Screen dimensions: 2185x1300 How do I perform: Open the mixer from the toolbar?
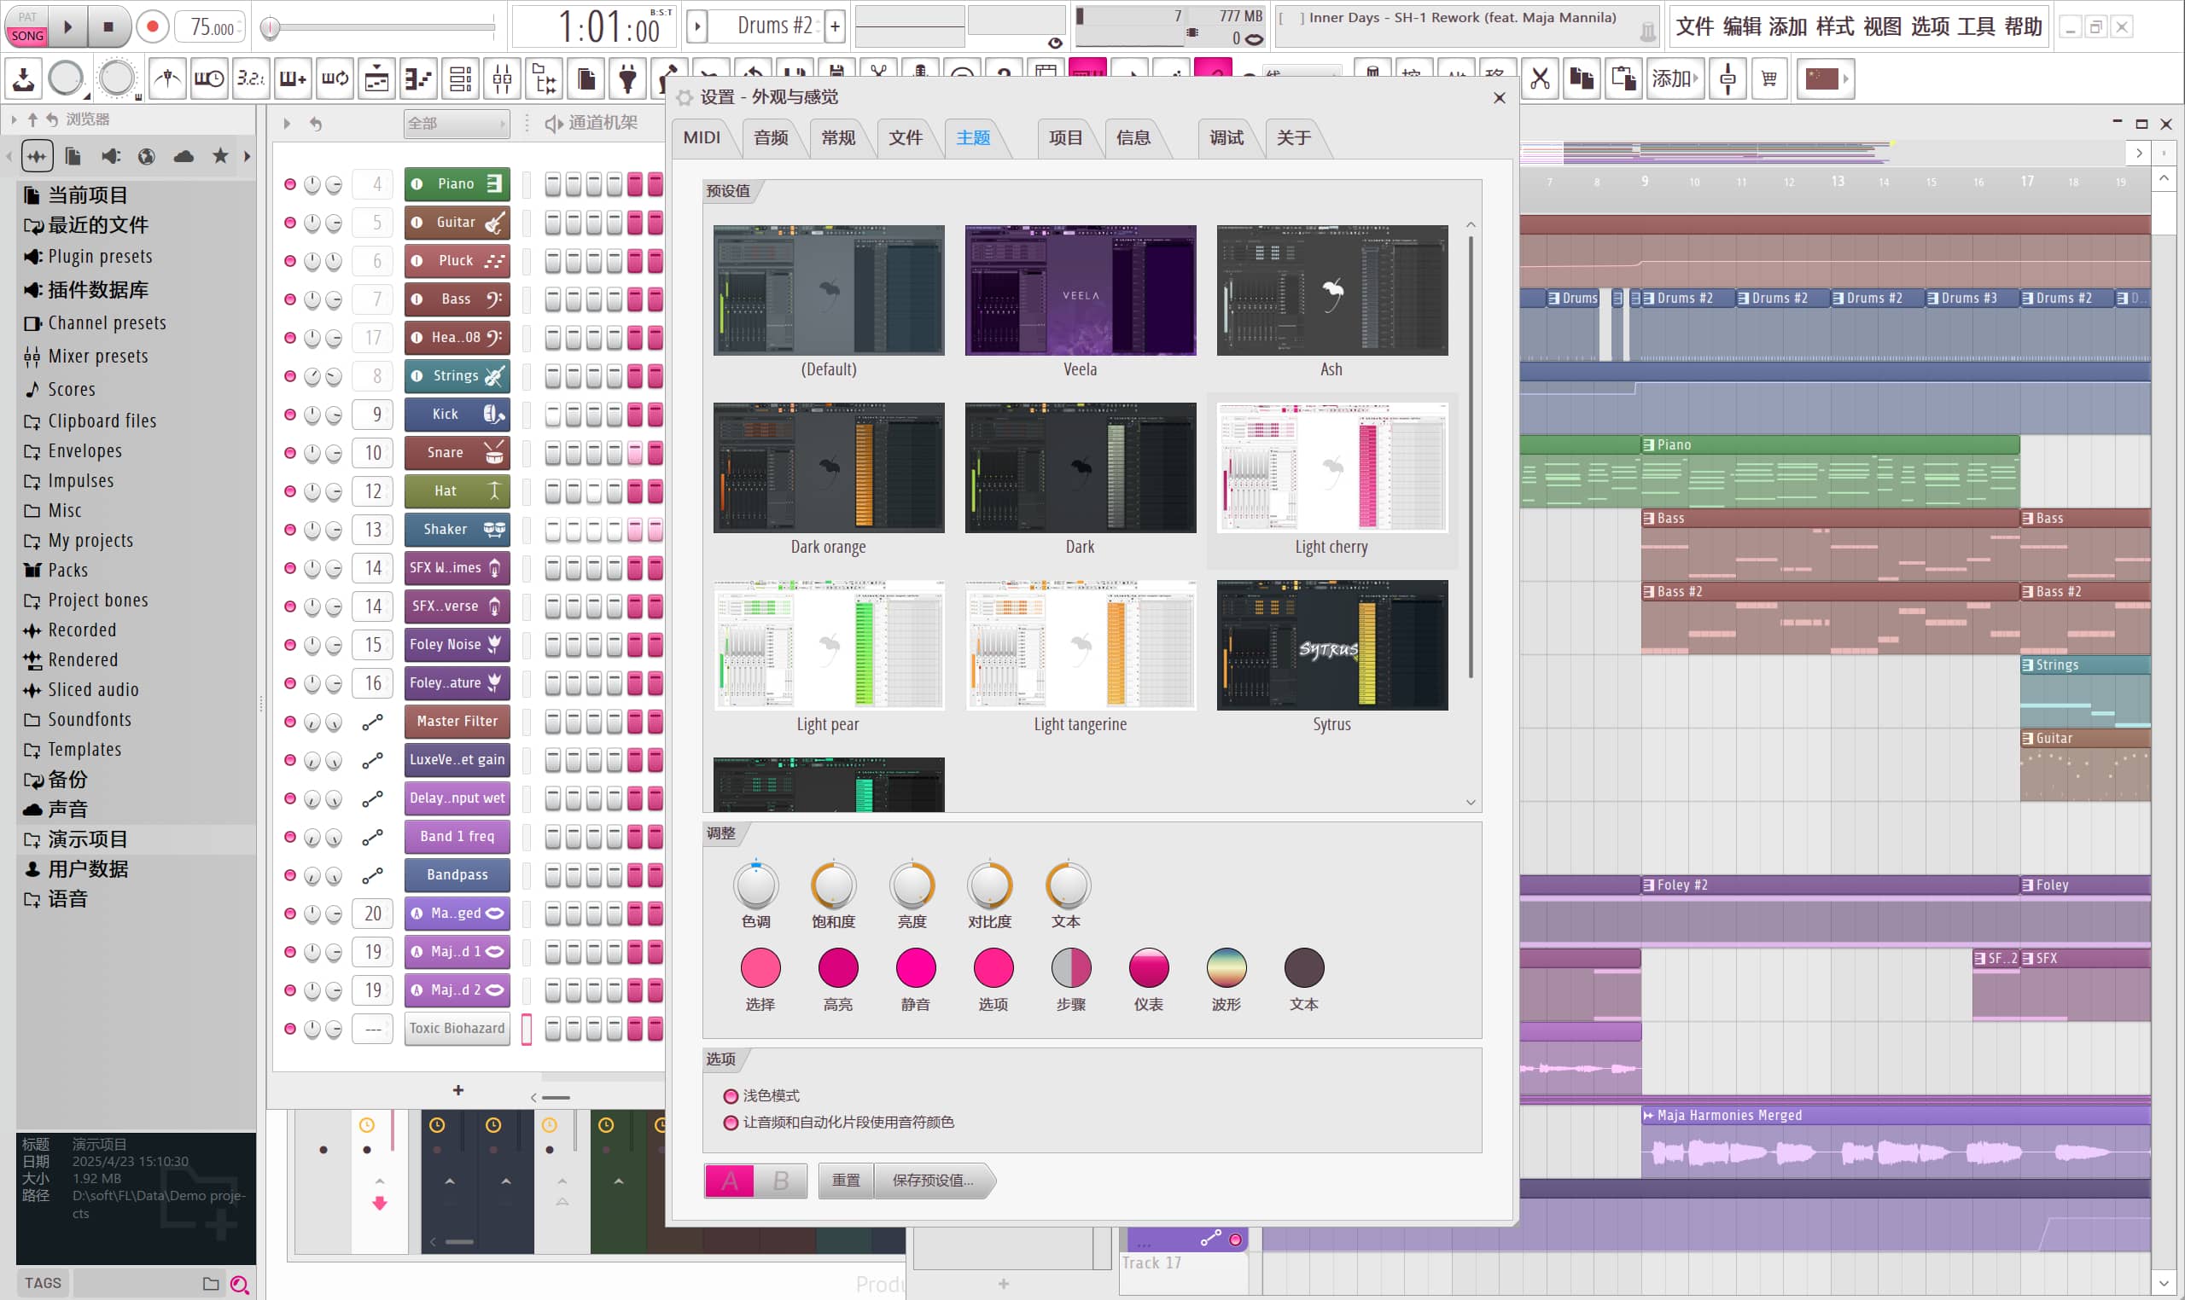(502, 79)
